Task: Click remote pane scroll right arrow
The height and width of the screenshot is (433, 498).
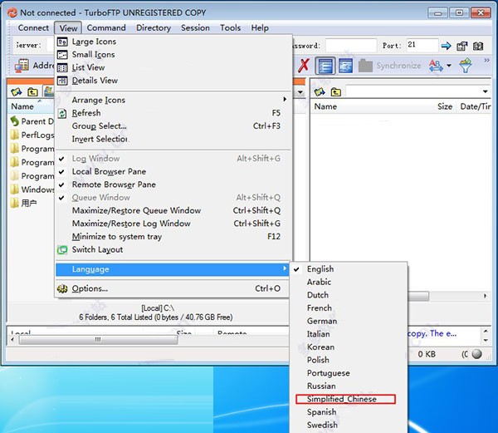Action: point(485,296)
